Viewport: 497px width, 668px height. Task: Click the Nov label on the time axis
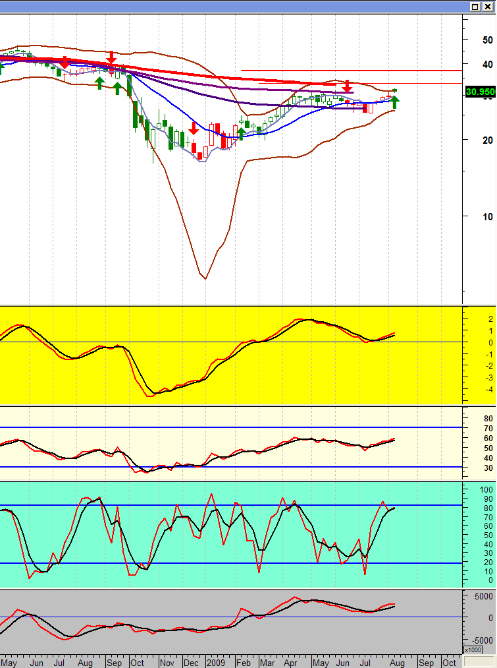click(x=167, y=663)
